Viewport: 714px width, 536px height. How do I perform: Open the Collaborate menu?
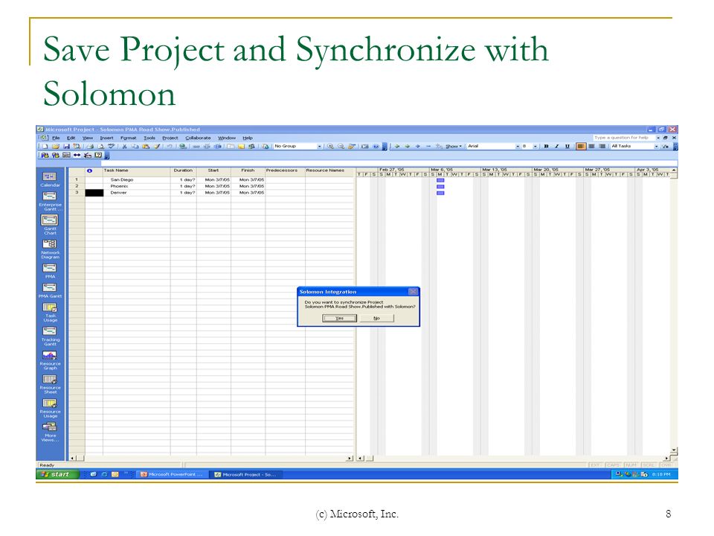pos(198,138)
